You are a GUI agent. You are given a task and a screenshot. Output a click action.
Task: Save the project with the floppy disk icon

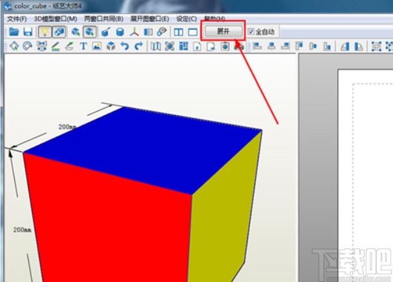point(28,32)
